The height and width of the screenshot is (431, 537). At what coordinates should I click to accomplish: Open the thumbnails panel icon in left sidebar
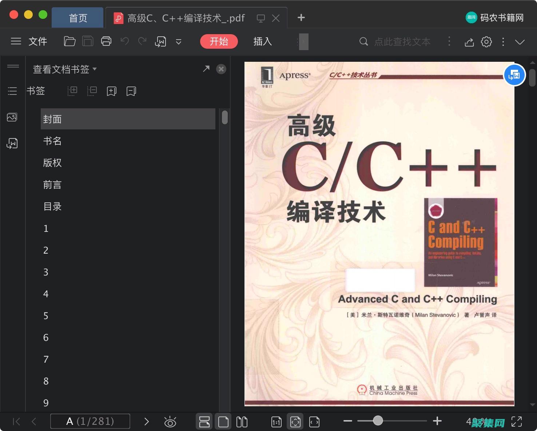(x=12, y=117)
